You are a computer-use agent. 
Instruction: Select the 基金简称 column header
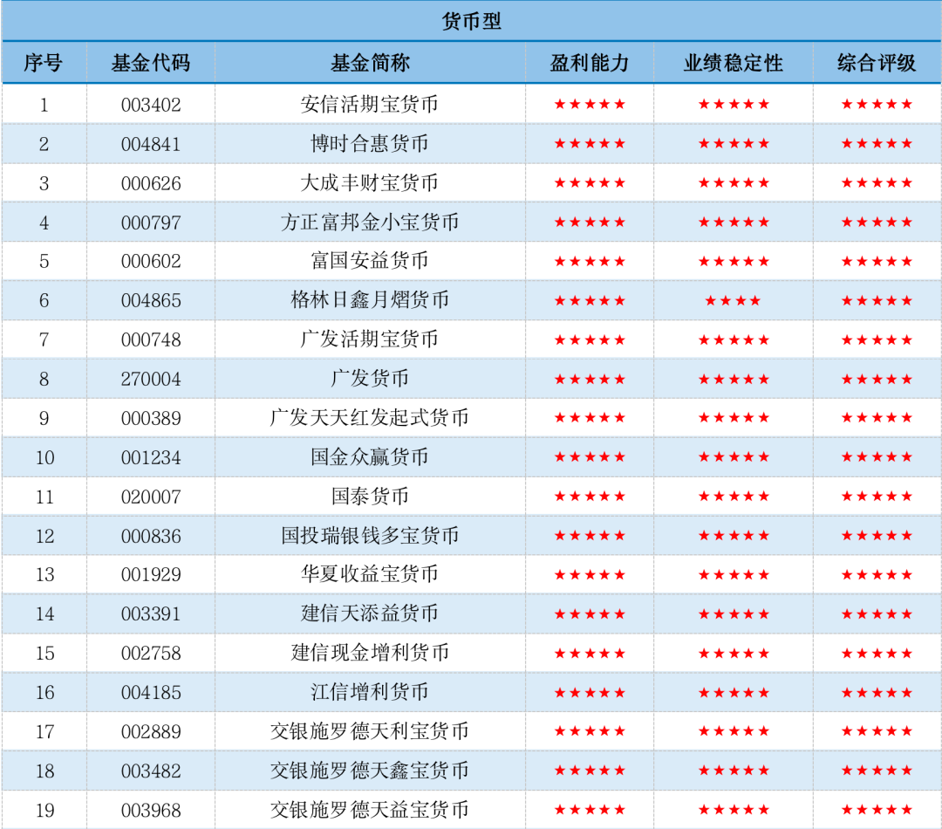tap(370, 63)
